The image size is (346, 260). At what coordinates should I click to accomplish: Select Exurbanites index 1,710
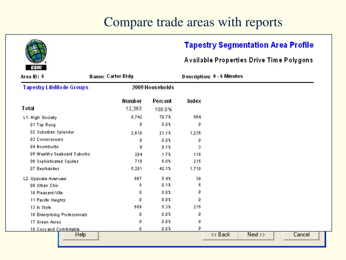(x=195, y=169)
